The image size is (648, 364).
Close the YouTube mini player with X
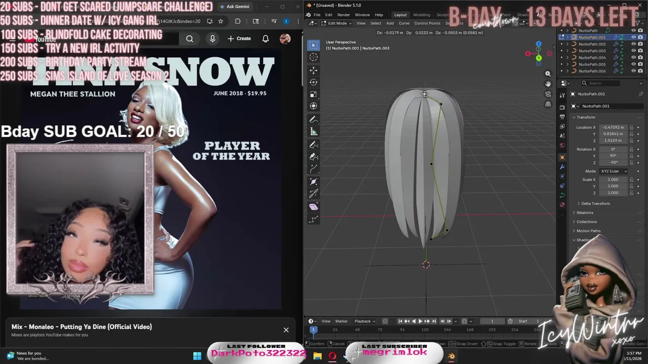(286, 330)
